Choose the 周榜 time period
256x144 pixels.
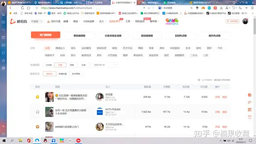click(x=72, y=65)
